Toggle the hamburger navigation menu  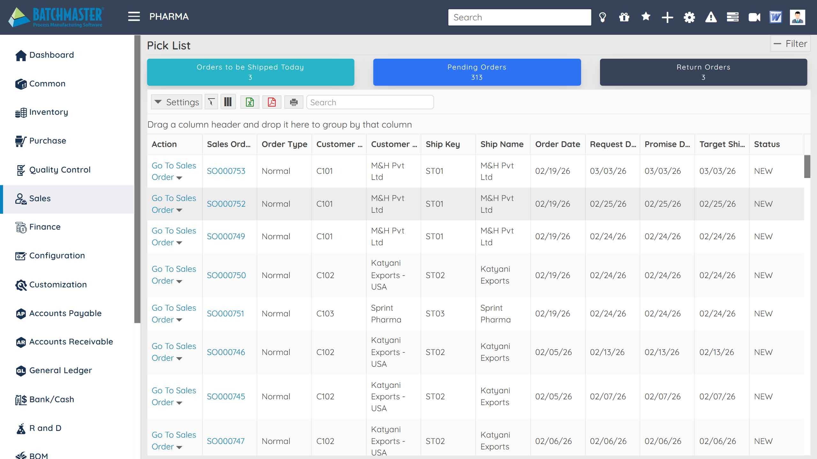[134, 17]
